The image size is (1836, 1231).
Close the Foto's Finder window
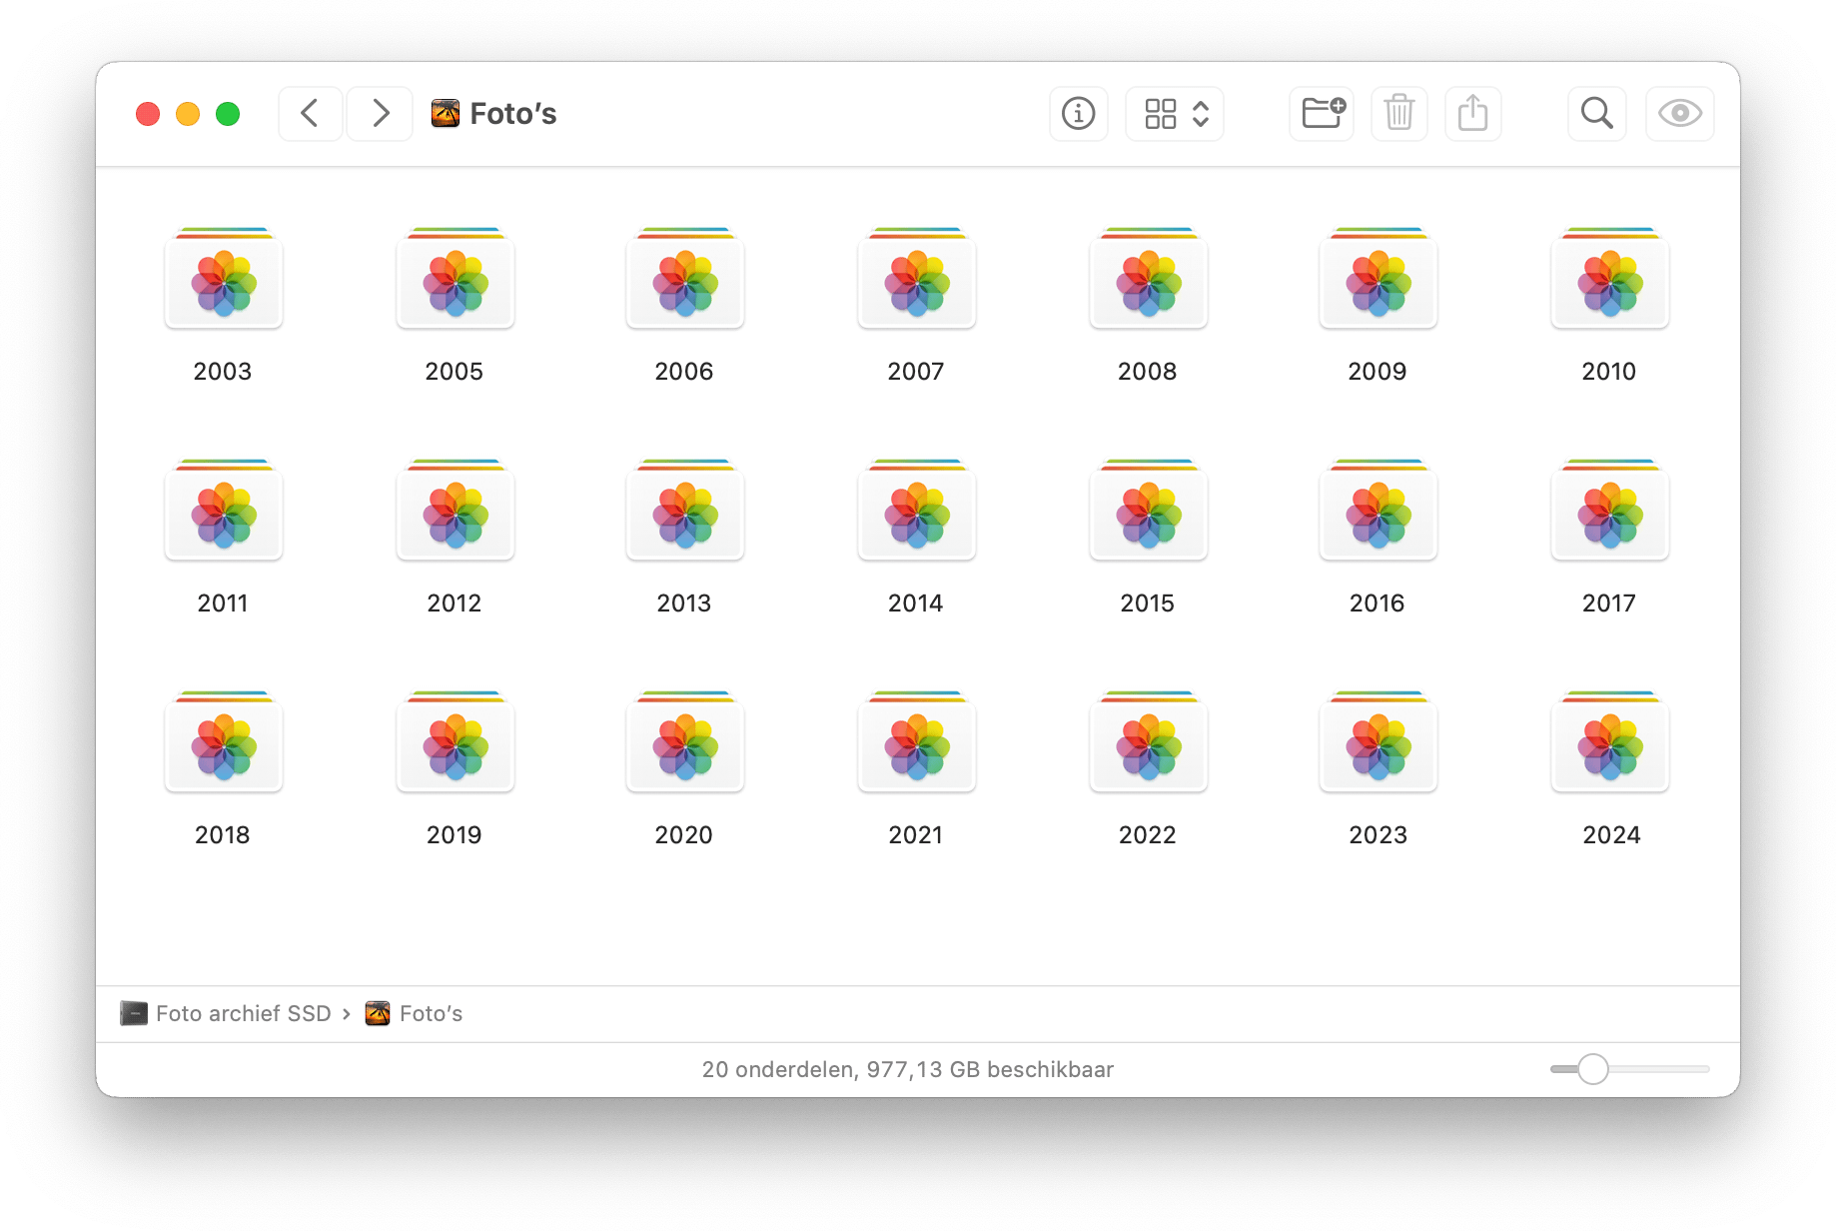(148, 114)
